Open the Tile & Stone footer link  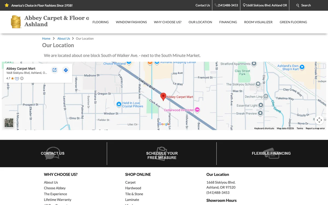[x=134, y=194]
